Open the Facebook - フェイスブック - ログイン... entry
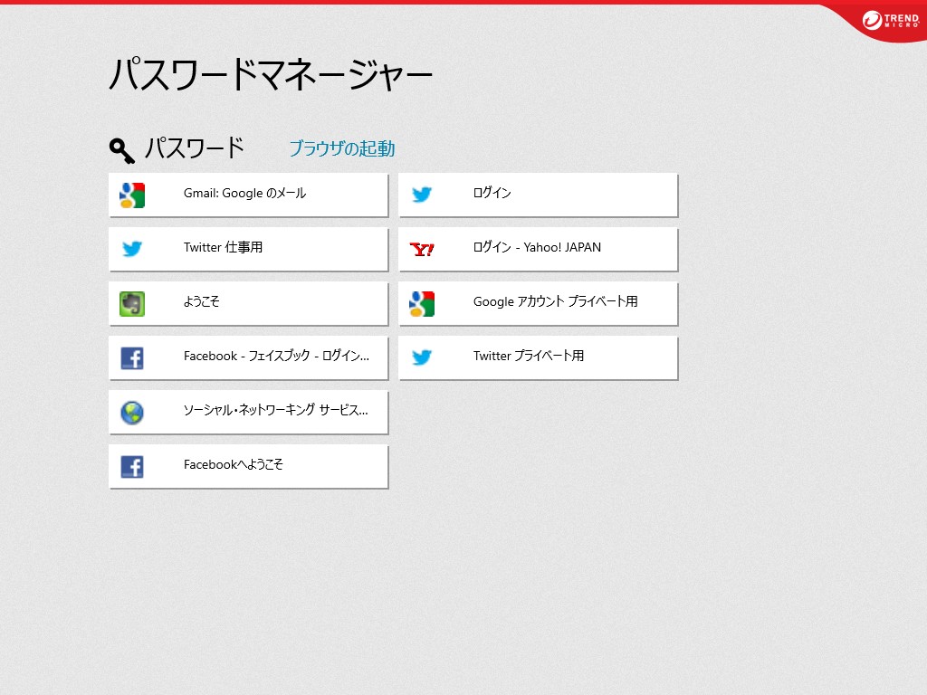This screenshot has height=695, width=927. tap(248, 358)
